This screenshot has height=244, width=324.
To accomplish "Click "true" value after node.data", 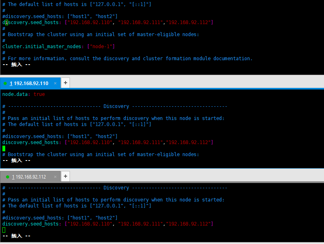I will point(39,94).
